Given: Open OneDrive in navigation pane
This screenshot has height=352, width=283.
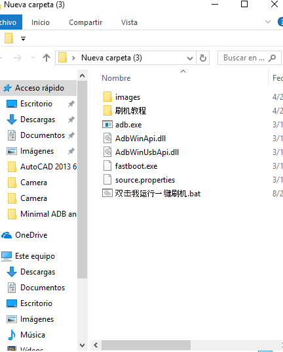Looking at the screenshot, I should click(x=31, y=235).
